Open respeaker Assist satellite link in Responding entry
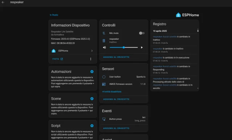232x140 pixels. coord(165,66)
